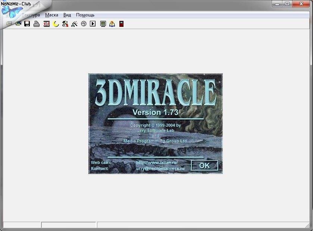Click the magic wand wizard icon
Viewport: 313px width, 231px height.
(74, 24)
